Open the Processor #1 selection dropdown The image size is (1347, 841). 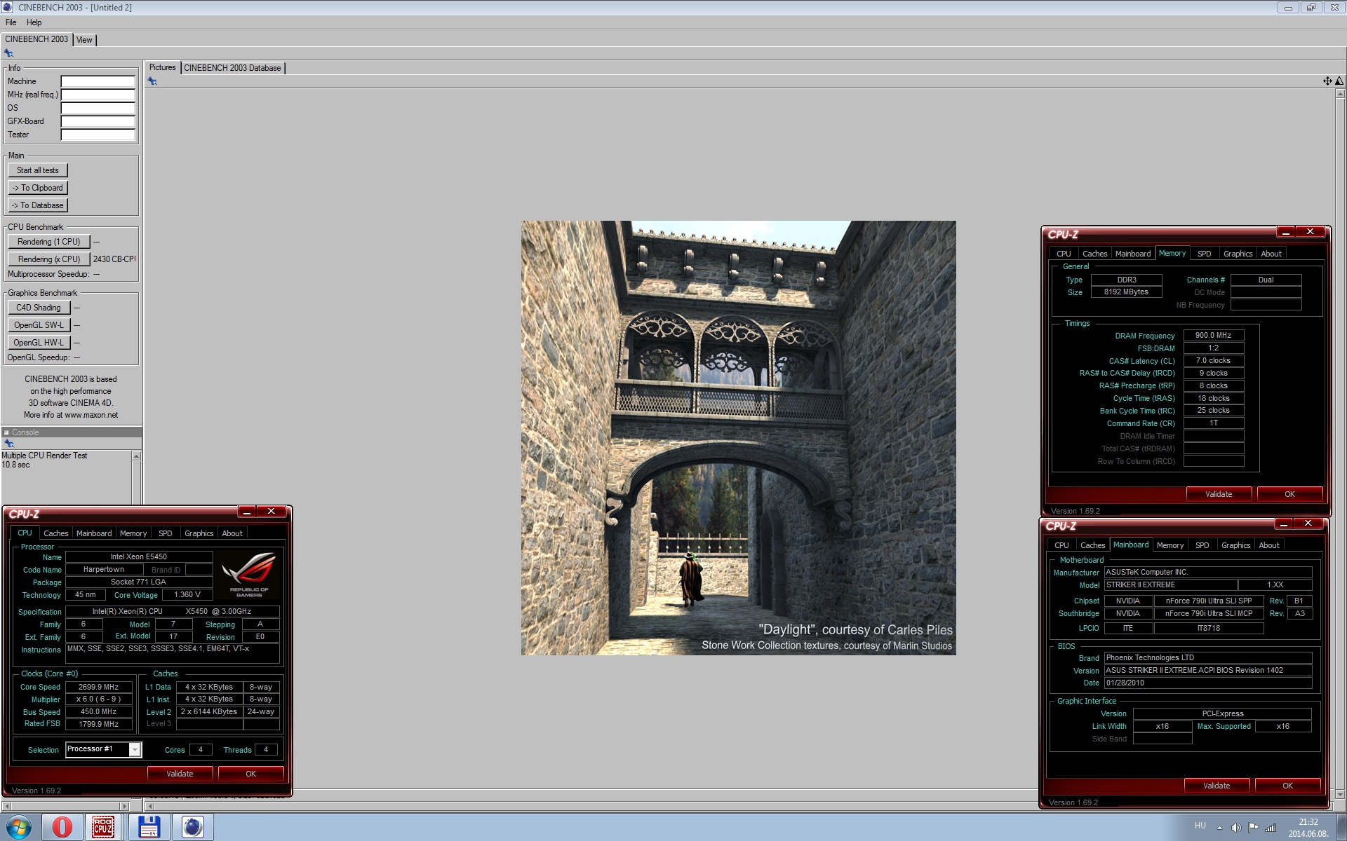135,750
